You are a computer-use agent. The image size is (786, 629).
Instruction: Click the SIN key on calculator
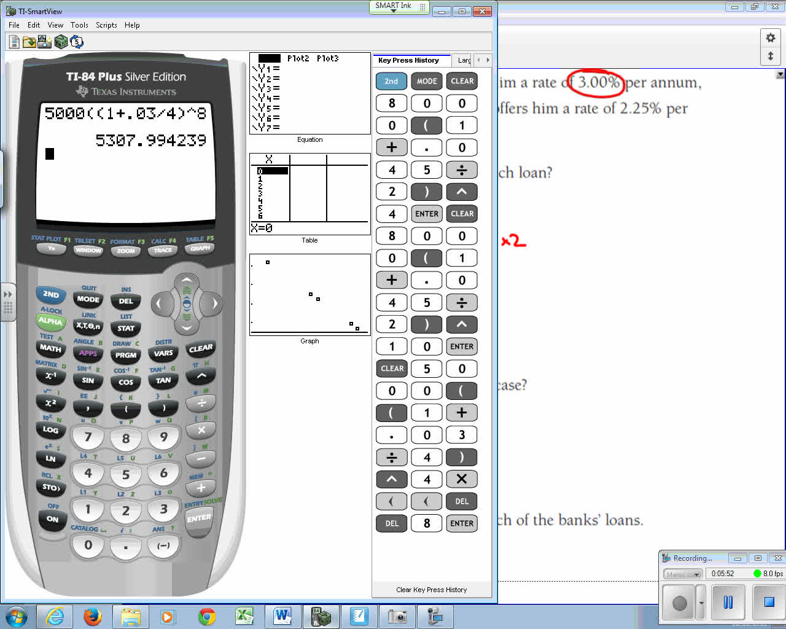tap(88, 381)
